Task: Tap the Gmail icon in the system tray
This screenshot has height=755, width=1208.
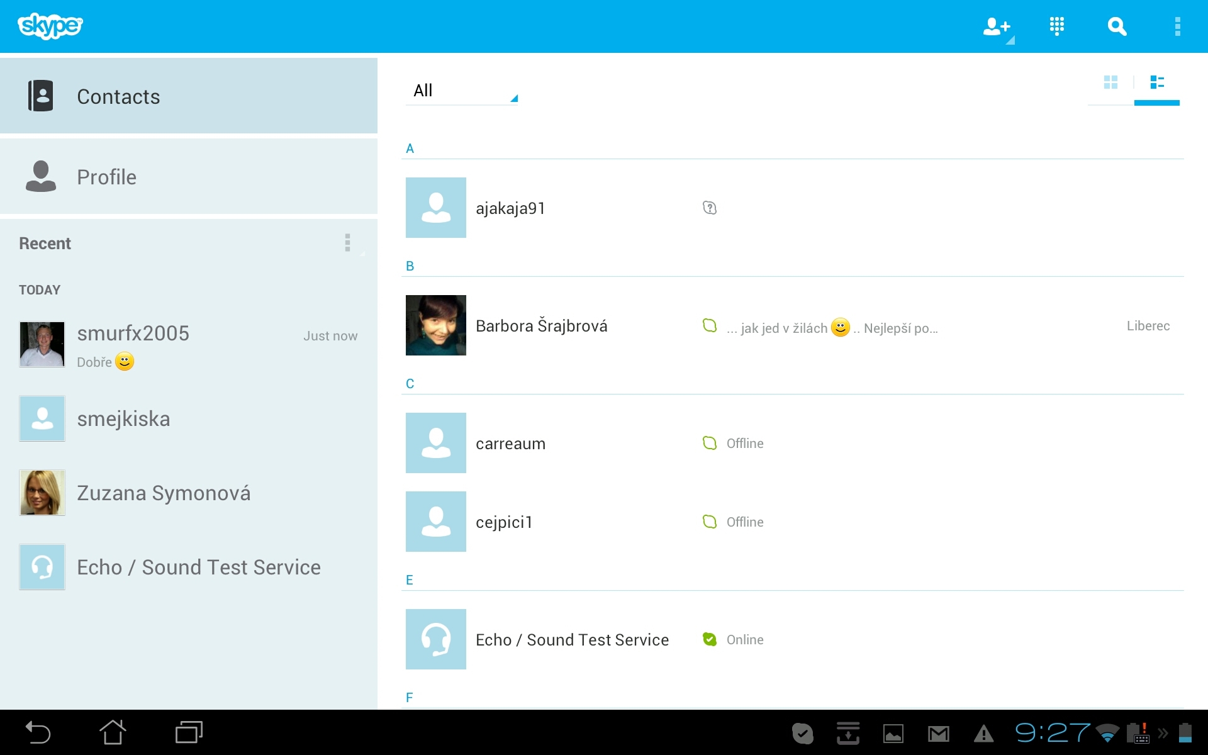Action: [937, 732]
